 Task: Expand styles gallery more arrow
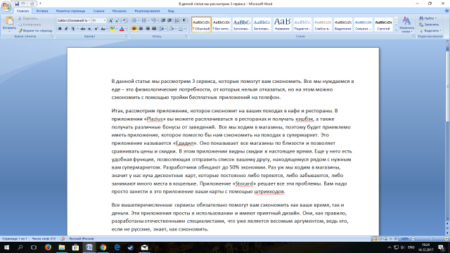tap(396, 30)
